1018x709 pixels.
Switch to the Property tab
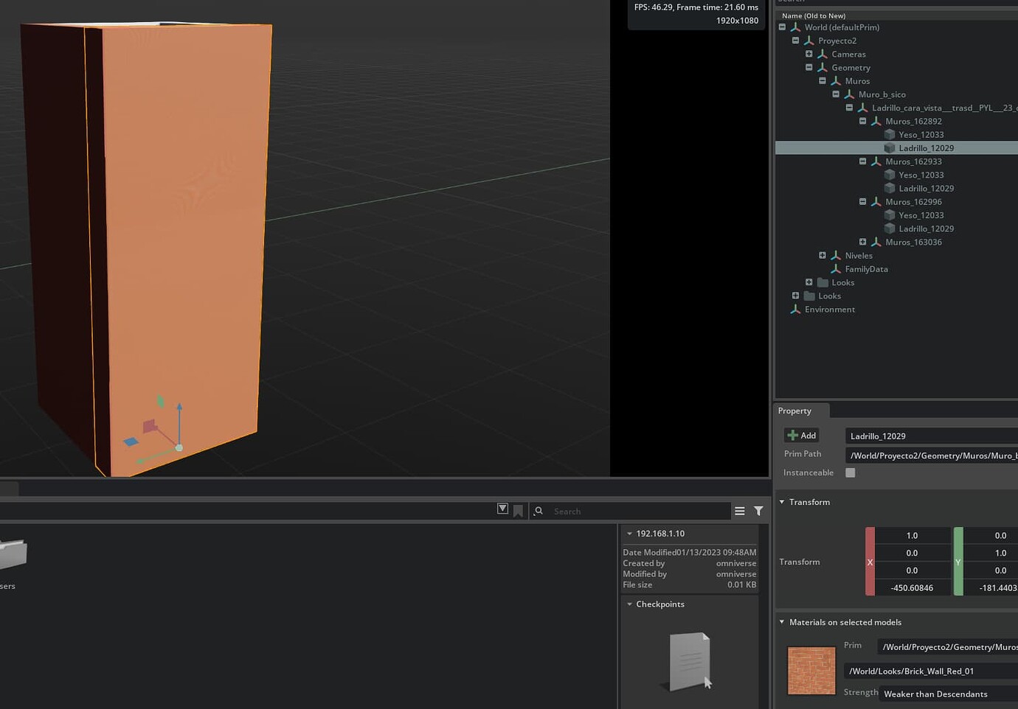(794, 411)
